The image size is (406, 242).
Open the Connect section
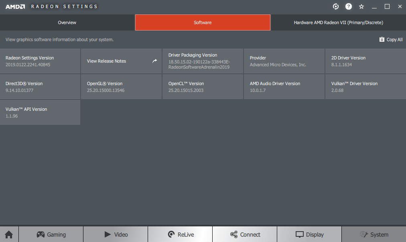pyautogui.click(x=245, y=234)
